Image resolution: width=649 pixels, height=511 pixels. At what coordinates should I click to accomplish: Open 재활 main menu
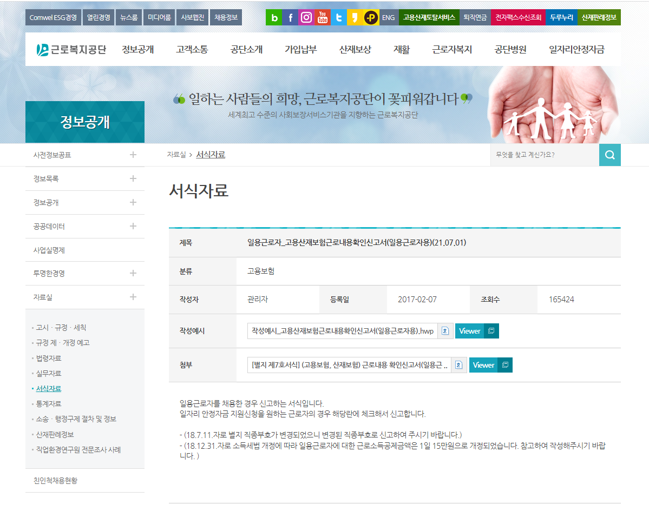(x=402, y=50)
